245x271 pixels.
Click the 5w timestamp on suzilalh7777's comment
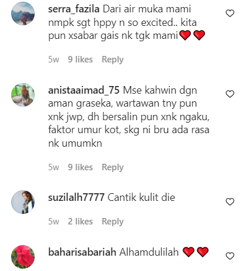[x=53, y=222]
